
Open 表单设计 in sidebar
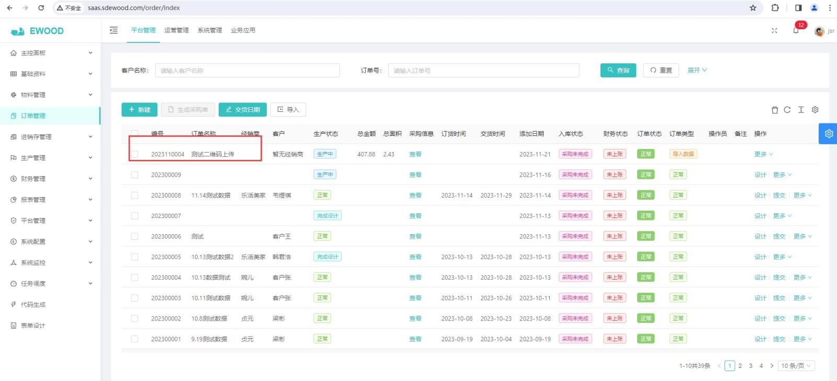(x=50, y=325)
